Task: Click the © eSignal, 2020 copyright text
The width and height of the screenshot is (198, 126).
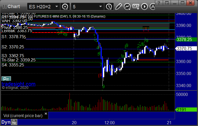Action: coord(15,88)
